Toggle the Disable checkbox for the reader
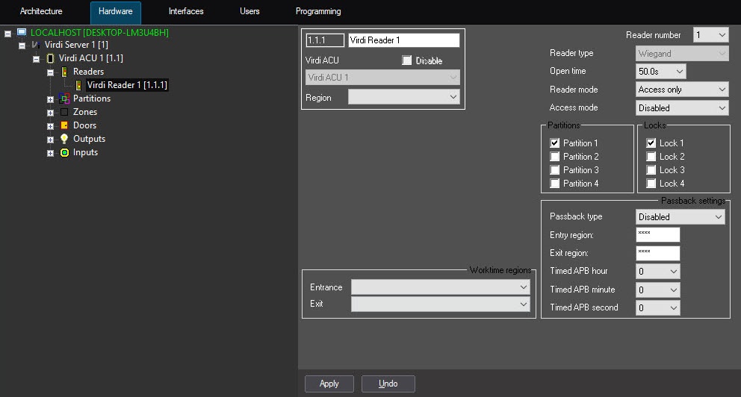The height and width of the screenshot is (397, 741). 406,60
